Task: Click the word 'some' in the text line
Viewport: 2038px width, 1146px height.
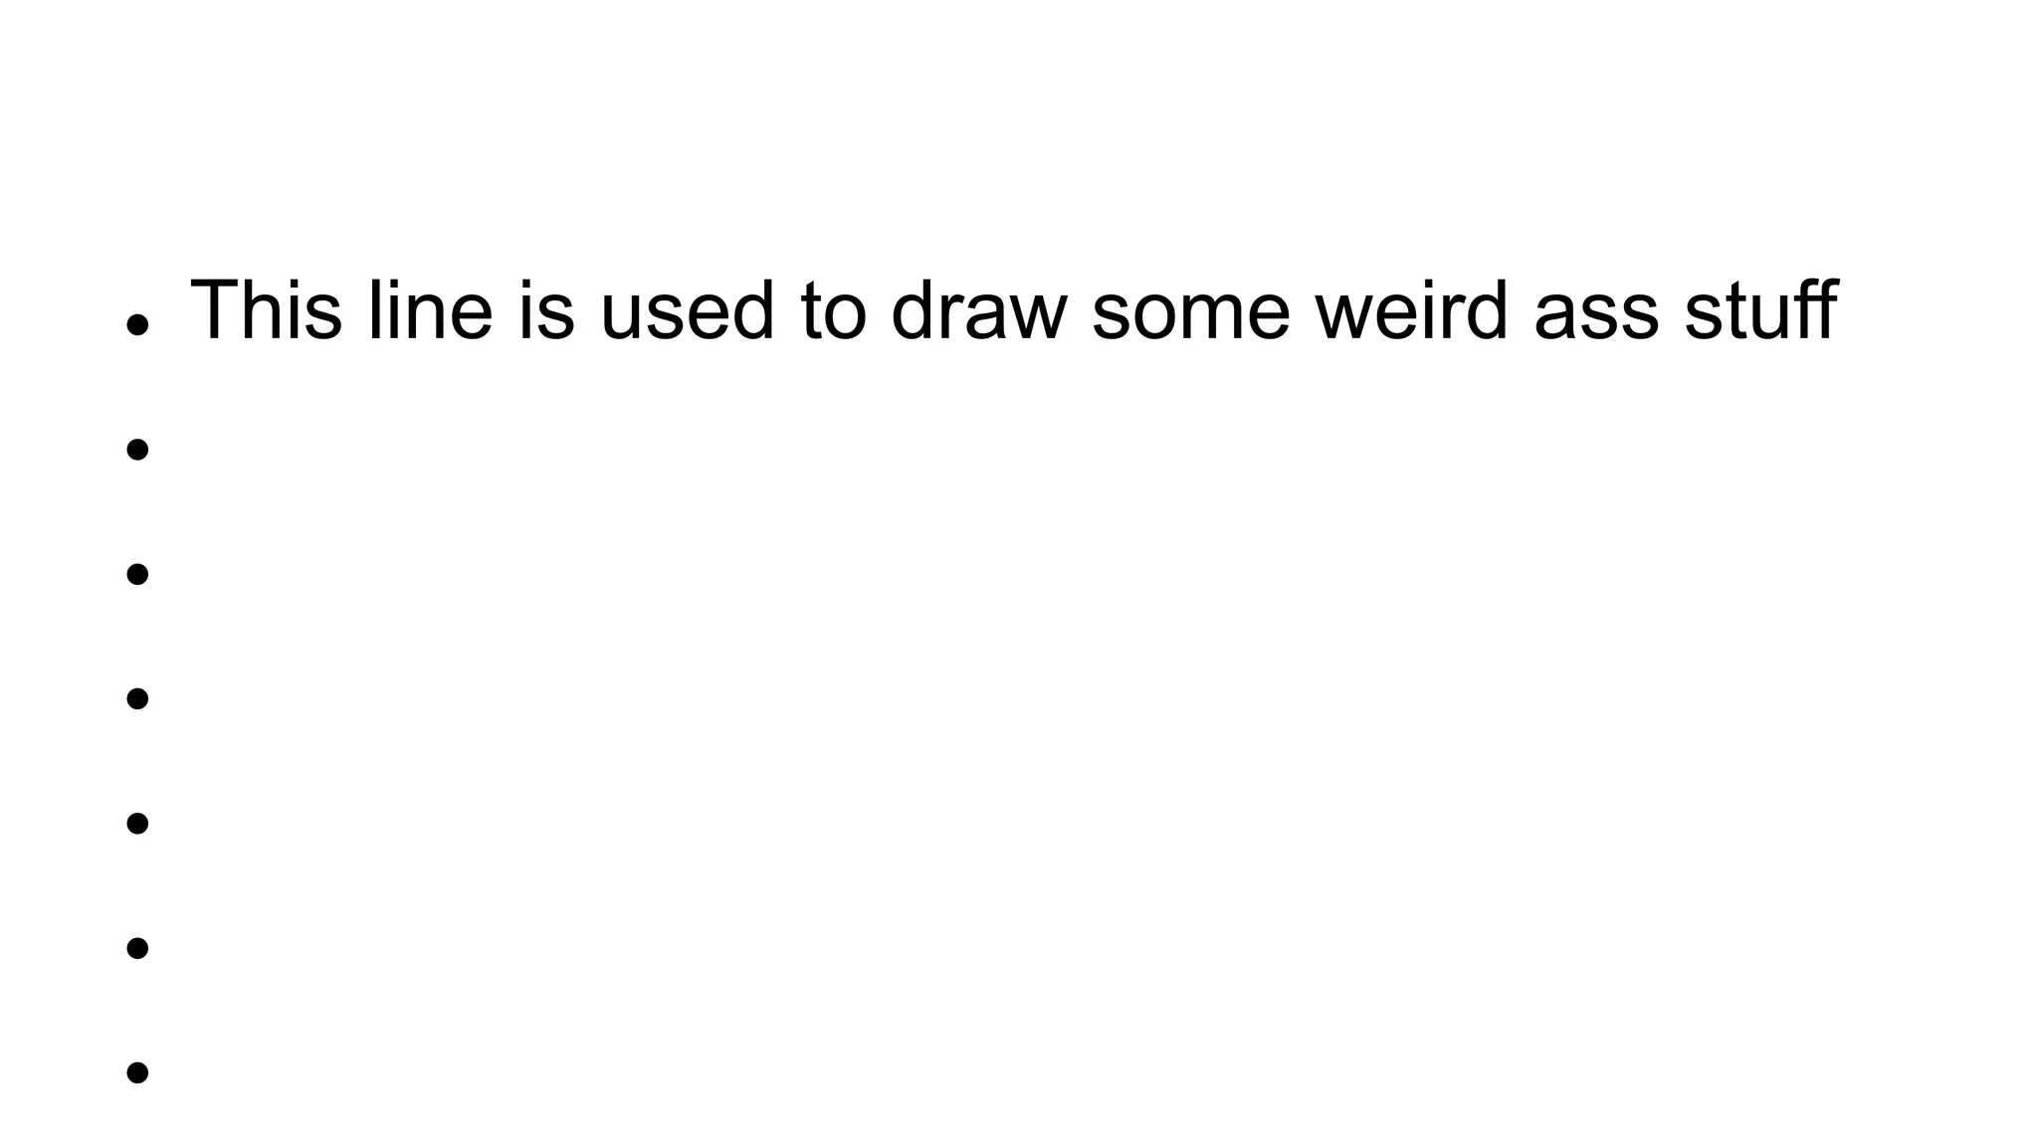Action: tap(1190, 310)
